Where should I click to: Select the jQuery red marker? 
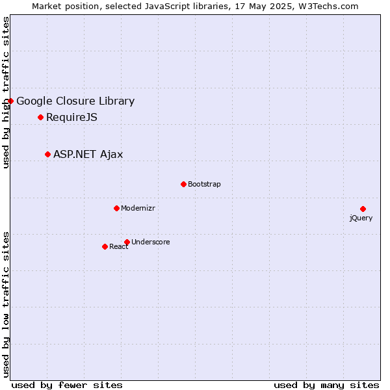click(x=363, y=209)
